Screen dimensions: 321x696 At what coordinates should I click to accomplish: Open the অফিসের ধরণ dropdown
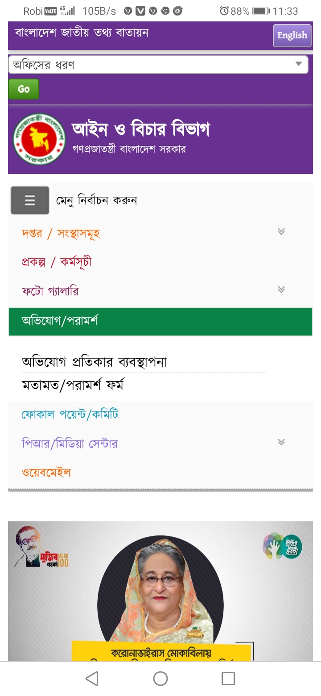[x=158, y=65]
